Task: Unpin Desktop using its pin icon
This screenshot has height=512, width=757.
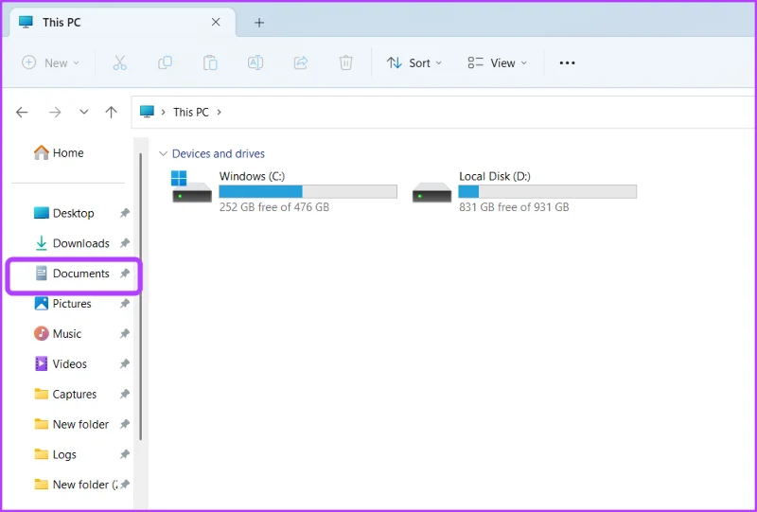Action: click(x=125, y=213)
